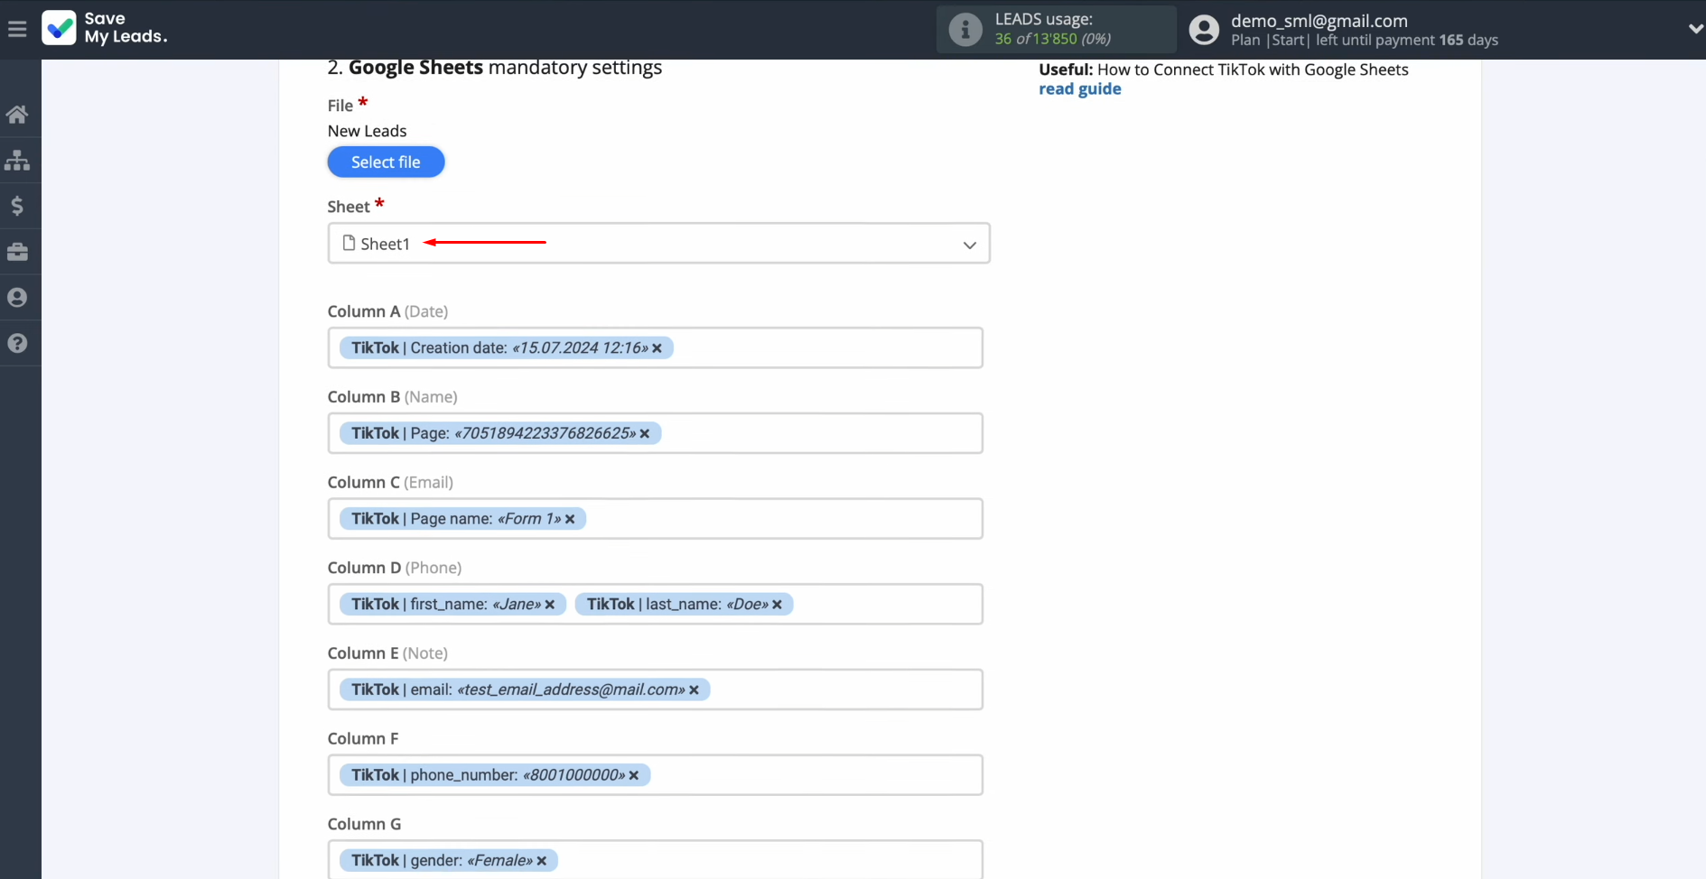This screenshot has width=1706, height=879.
Task: Remove the Creation date tag
Action: coord(657,348)
